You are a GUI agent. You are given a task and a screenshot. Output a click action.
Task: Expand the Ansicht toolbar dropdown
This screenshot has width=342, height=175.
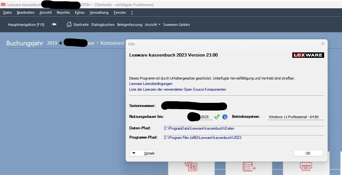(x=152, y=25)
